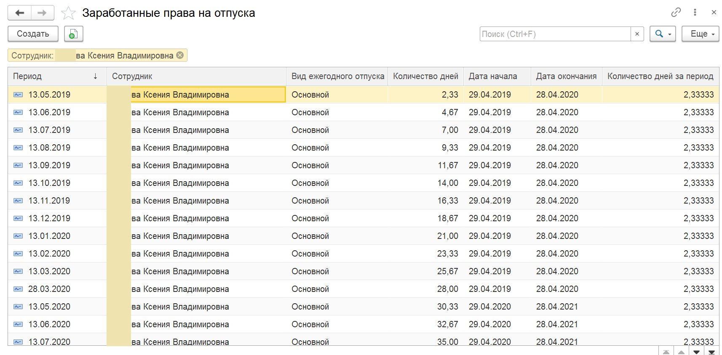Click record icon for 13.05.2020 row

pos(18,307)
